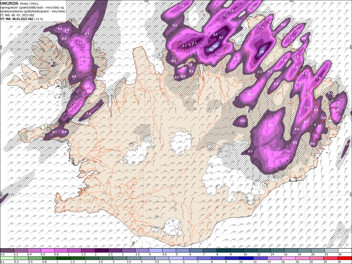Pick the snow legend swatch starting at 12

264,251
